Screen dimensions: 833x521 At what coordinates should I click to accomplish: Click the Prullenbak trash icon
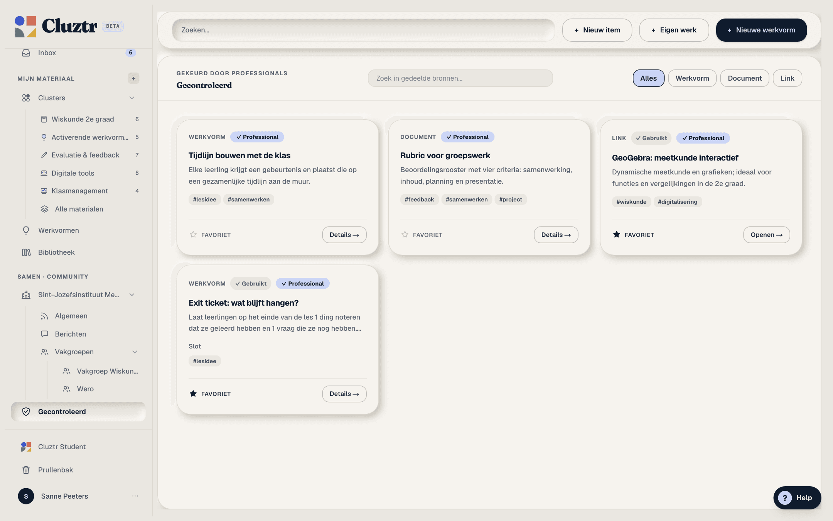tap(26, 470)
